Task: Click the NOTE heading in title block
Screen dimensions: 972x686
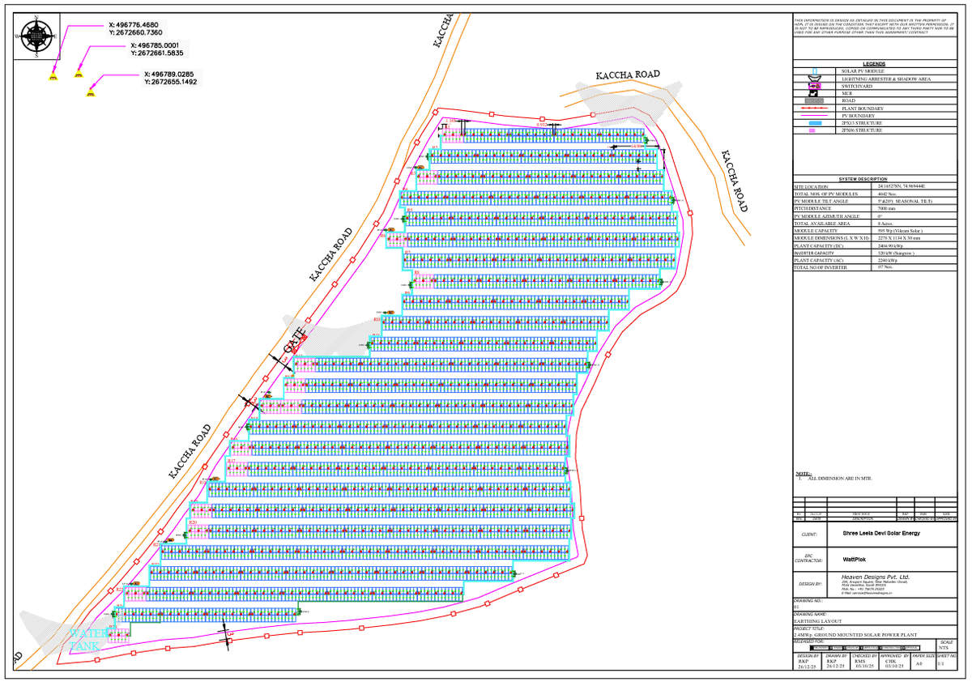Action: [804, 473]
